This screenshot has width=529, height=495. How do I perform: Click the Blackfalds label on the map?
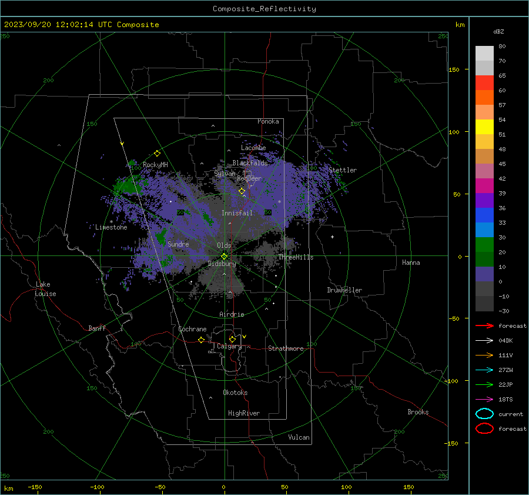point(250,163)
